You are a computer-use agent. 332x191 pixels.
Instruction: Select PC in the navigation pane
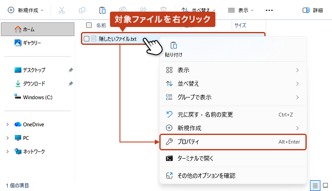click(x=22, y=138)
